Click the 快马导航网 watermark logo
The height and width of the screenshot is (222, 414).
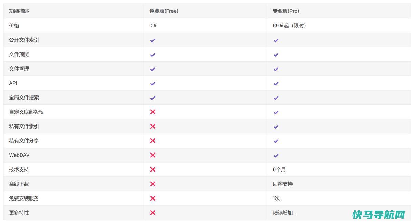(378, 214)
